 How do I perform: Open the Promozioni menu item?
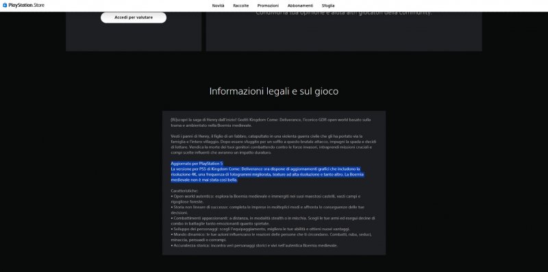(x=268, y=5)
